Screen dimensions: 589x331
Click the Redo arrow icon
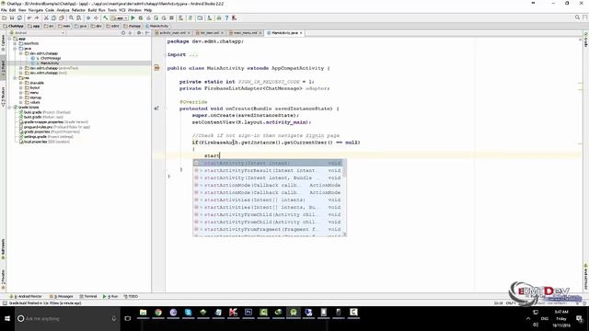click(37, 18)
